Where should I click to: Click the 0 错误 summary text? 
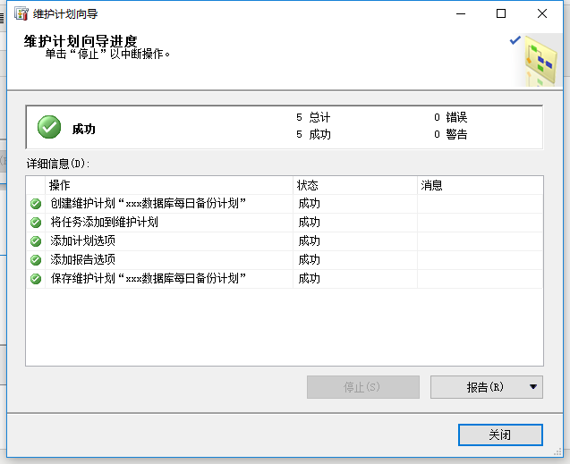[450, 117]
